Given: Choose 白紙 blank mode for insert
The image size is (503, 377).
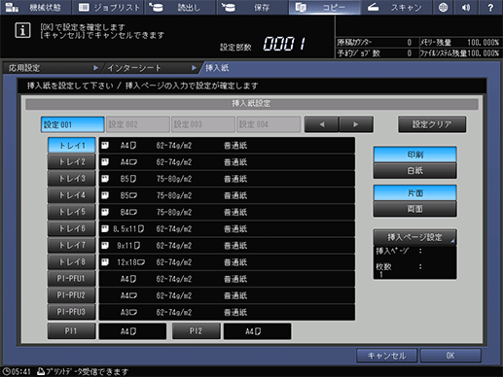Looking at the screenshot, I should pyautogui.click(x=415, y=170).
